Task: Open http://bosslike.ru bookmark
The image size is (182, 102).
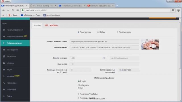Action: click(51, 15)
